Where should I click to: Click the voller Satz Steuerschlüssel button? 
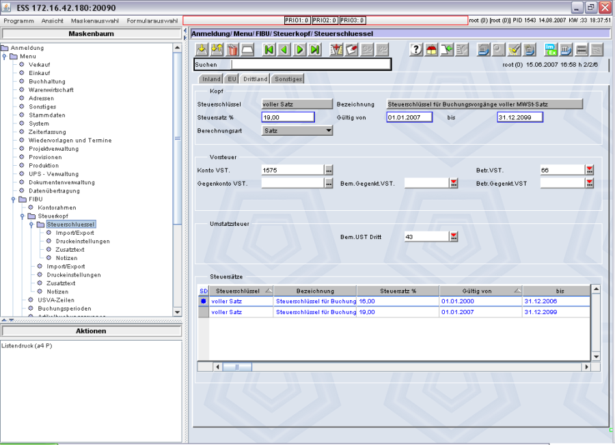click(x=297, y=104)
